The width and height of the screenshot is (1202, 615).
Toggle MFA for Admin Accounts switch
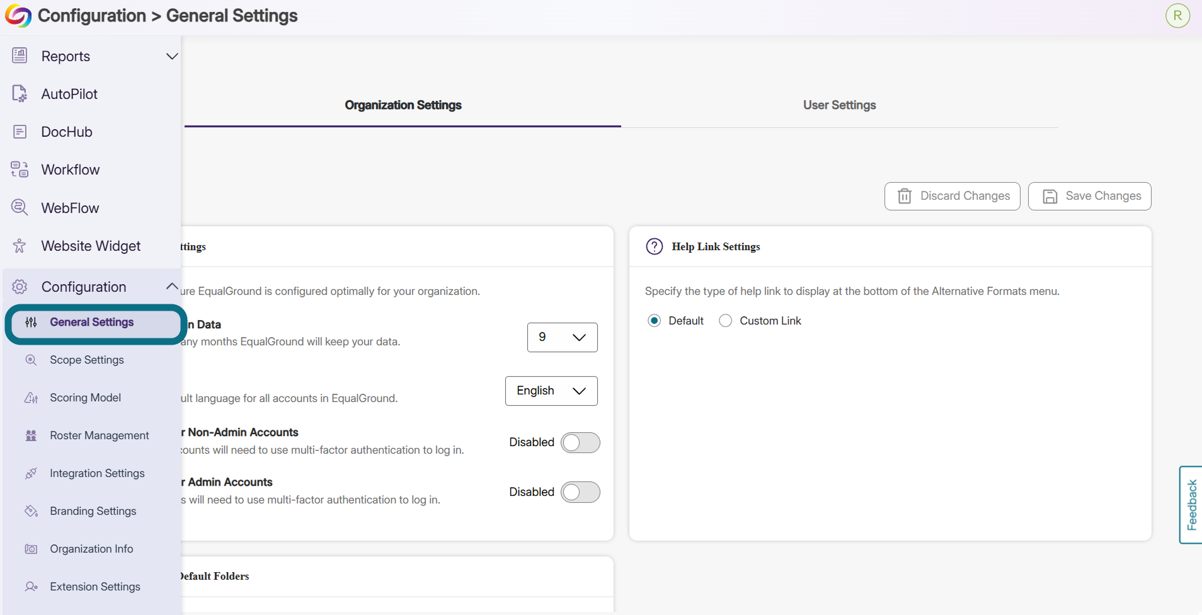tap(580, 492)
